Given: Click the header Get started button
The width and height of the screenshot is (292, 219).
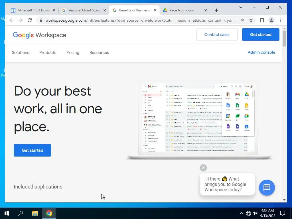Looking at the screenshot, I should point(261,35).
